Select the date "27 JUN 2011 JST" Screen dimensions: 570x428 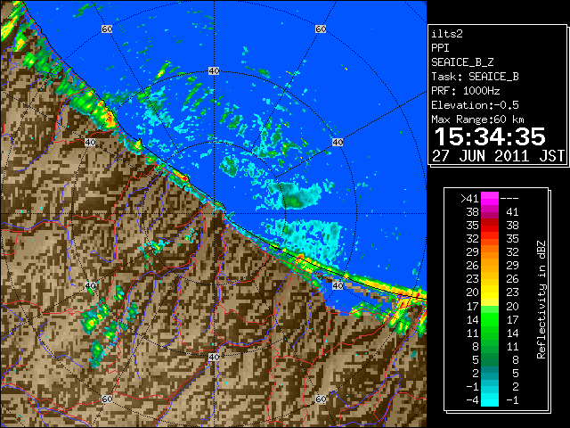499,156
